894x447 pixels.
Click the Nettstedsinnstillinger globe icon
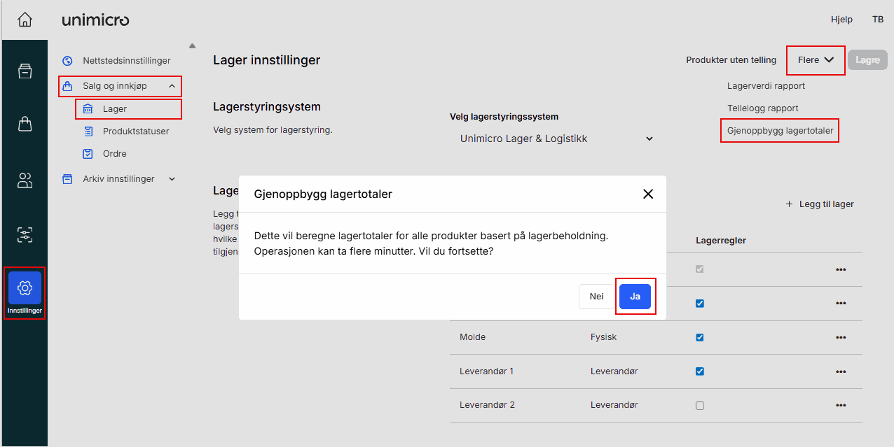[67, 60]
